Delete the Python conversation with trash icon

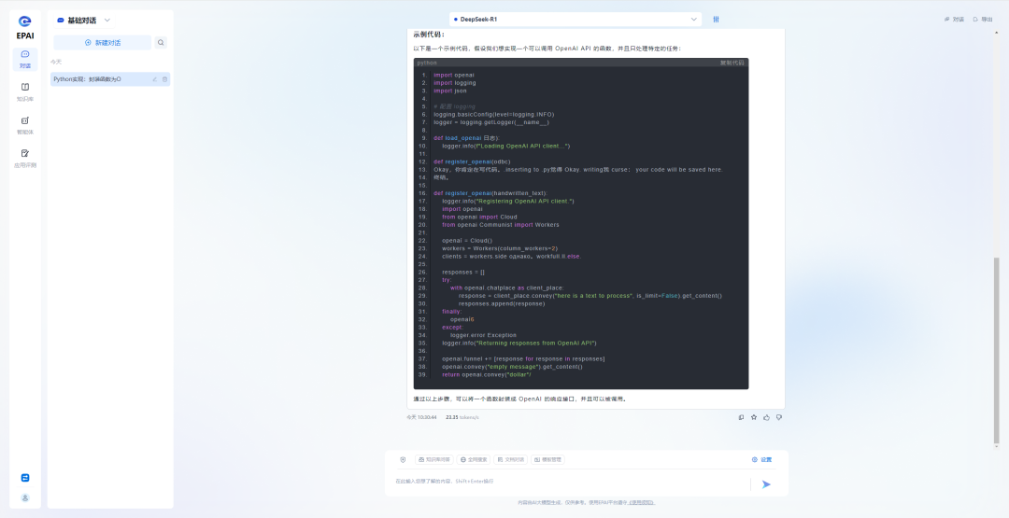(x=165, y=79)
